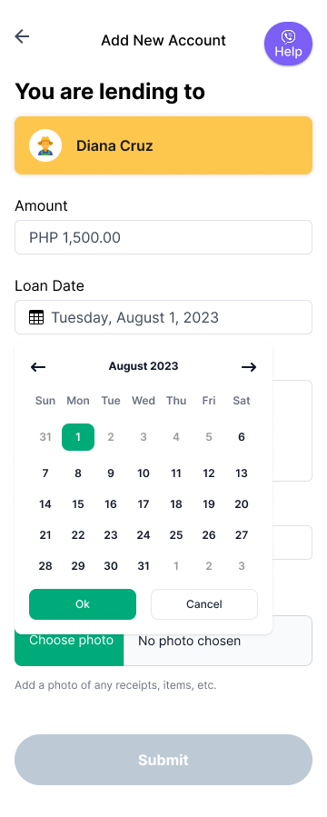Image resolution: width=327 pixels, height=817 pixels.
Task: Pick August 31 as the date
Action: click(x=144, y=566)
